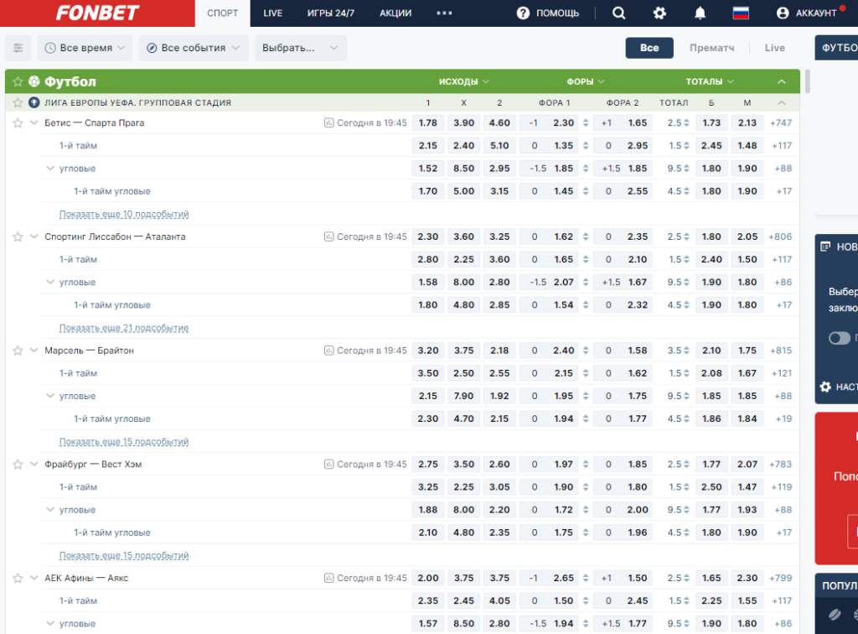Screen dimensions: 858x634
Task: Click Фрайбург — Вест Хэм match name
Action: click(x=93, y=465)
